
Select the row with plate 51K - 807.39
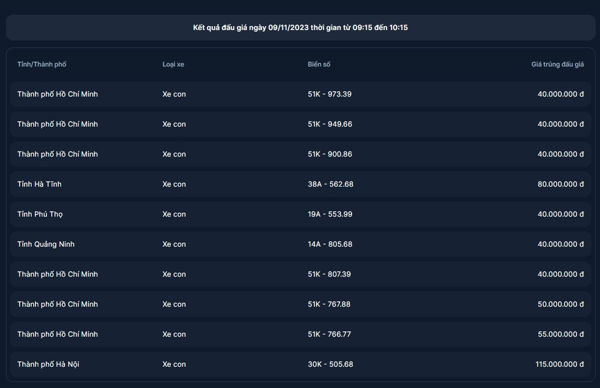[300, 274]
